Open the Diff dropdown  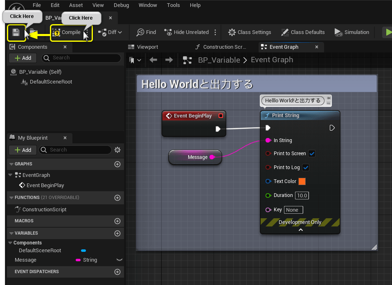pyautogui.click(x=110, y=32)
